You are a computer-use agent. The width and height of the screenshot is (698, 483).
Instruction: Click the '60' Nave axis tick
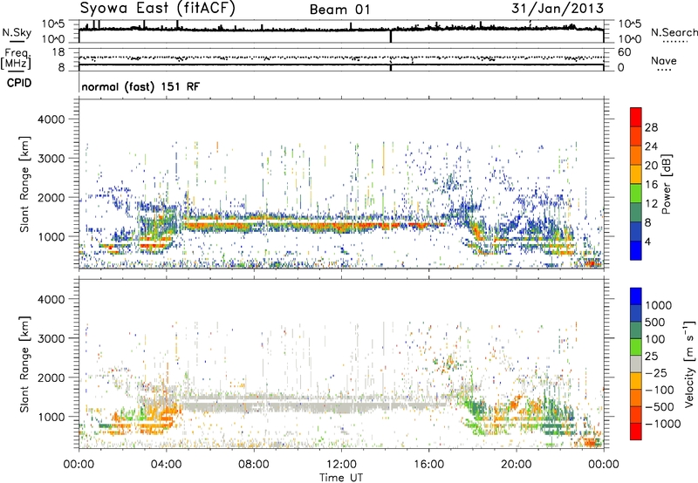click(624, 52)
